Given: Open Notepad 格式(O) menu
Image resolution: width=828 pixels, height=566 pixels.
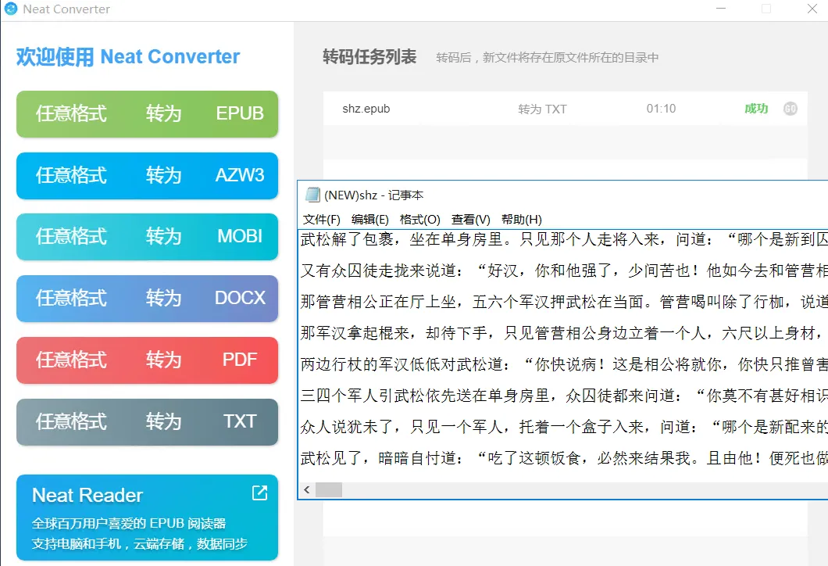Looking at the screenshot, I should click(x=419, y=220).
